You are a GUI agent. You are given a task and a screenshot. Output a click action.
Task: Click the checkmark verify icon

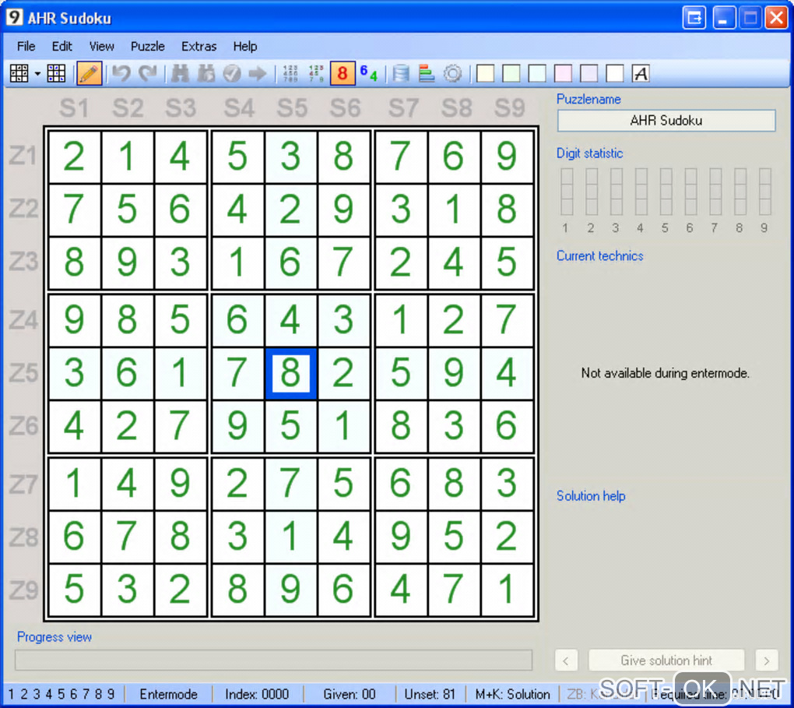coord(232,73)
